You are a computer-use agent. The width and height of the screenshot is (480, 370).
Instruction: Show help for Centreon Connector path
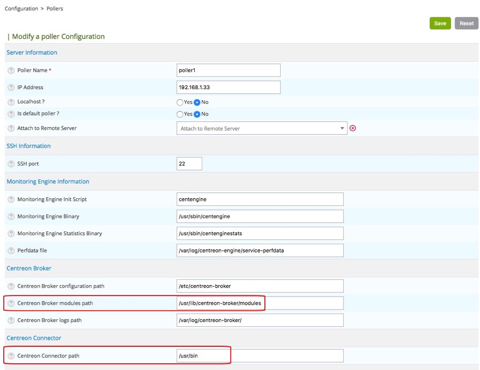click(x=11, y=356)
